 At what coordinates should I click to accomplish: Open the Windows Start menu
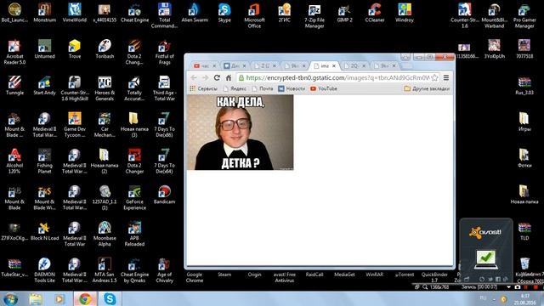(x=10, y=299)
